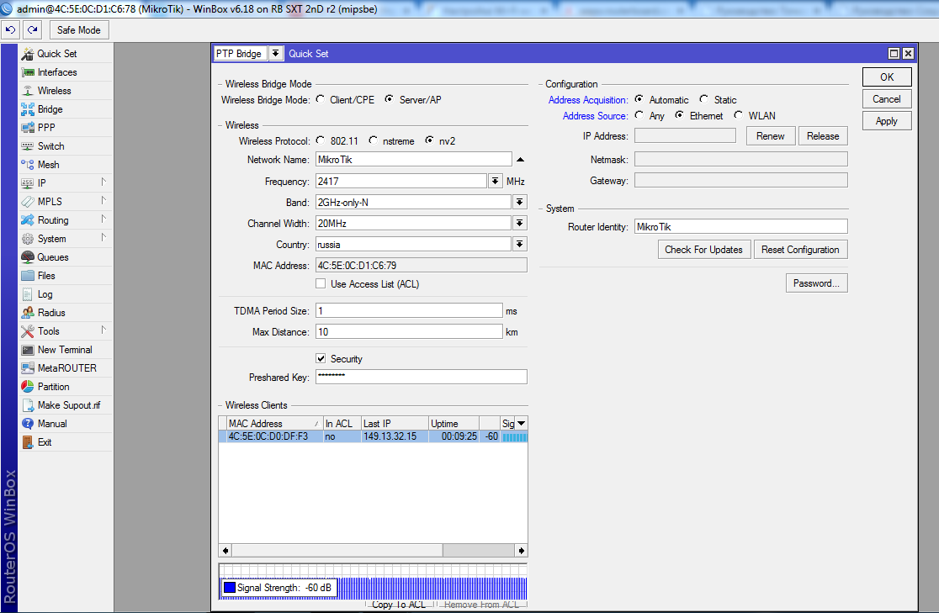Screen dimensions: 939x613
Task: Enable the Use Access List (ACL) checkbox
Action: click(321, 283)
